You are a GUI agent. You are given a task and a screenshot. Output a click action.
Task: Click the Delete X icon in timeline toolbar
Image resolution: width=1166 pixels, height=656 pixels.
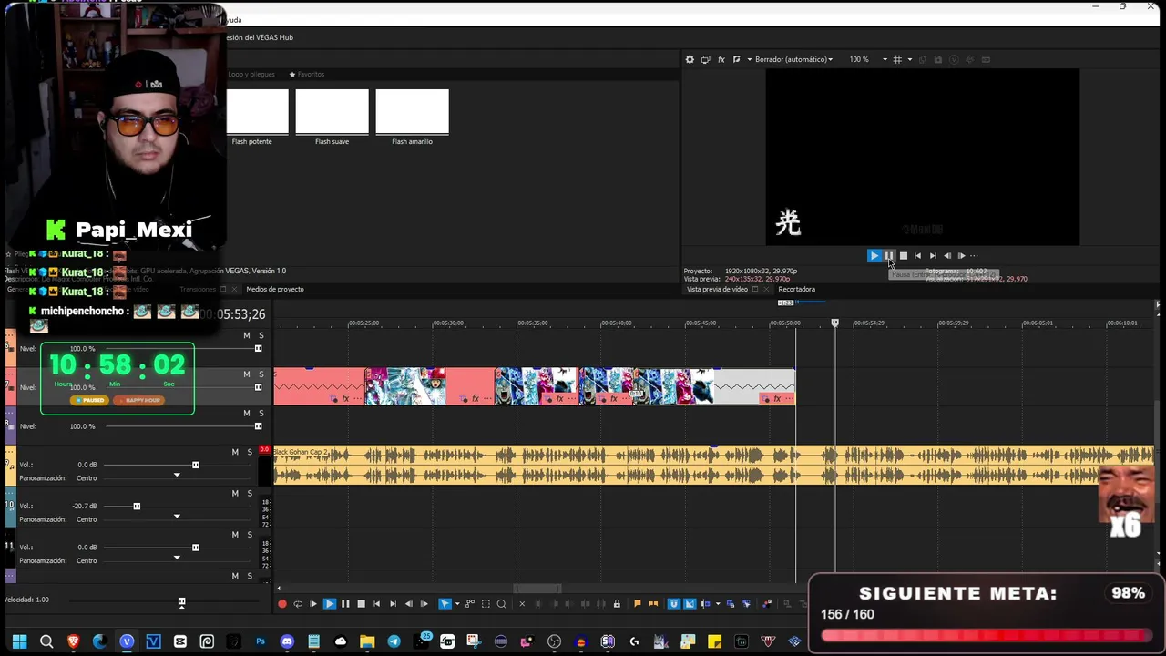coord(522,604)
